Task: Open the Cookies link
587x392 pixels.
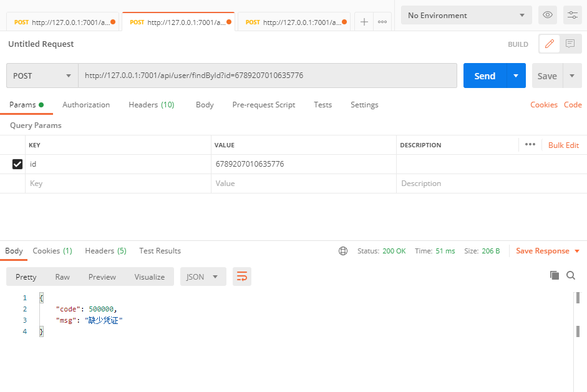Action: click(x=543, y=105)
